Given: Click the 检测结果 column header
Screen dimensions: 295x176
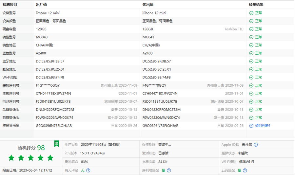Looking at the screenshot, I should click(256, 5).
